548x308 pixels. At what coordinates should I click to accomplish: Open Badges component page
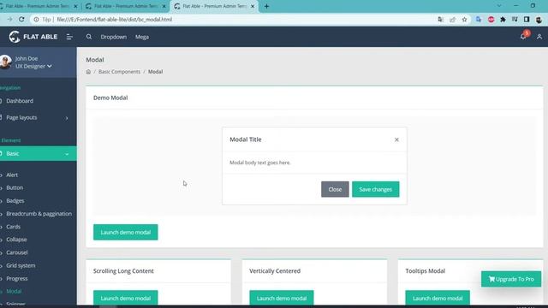coord(15,201)
